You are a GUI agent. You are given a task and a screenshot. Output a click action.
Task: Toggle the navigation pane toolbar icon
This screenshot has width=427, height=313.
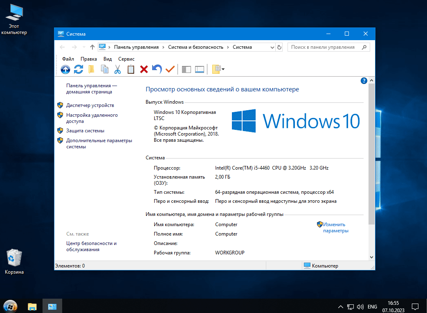click(186, 69)
